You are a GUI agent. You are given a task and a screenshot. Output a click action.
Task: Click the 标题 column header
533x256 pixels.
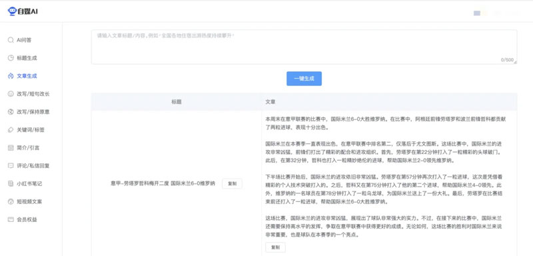pos(177,101)
